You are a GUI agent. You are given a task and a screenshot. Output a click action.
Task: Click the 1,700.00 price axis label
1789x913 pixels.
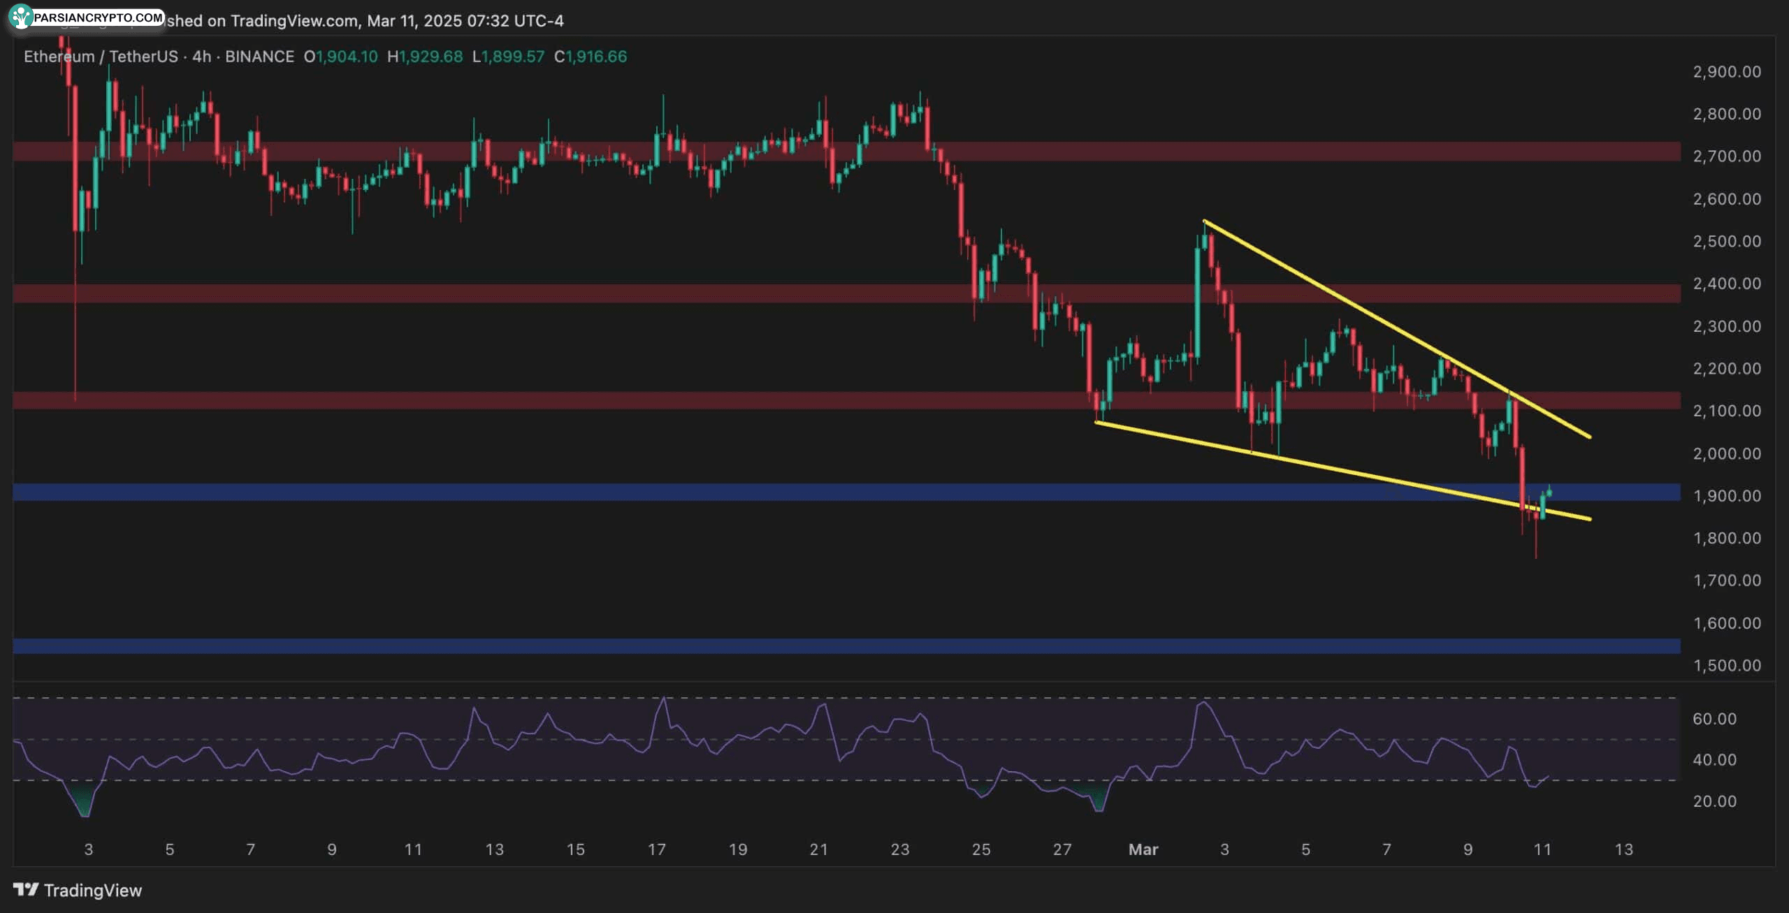[1727, 580]
